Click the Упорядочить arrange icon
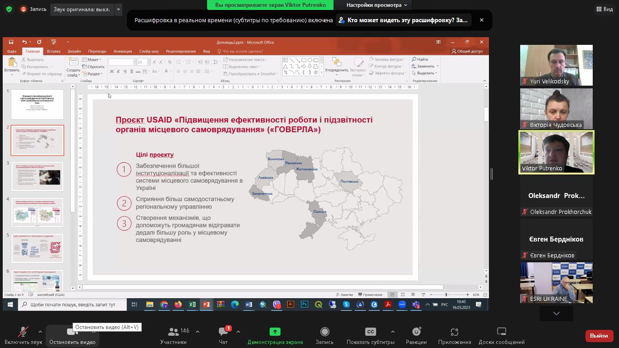Image resolution: width=619 pixels, height=348 pixels. coord(337,62)
